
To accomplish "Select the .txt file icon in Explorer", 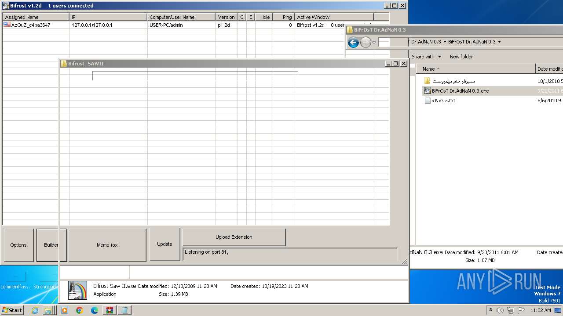I will click(x=427, y=101).
